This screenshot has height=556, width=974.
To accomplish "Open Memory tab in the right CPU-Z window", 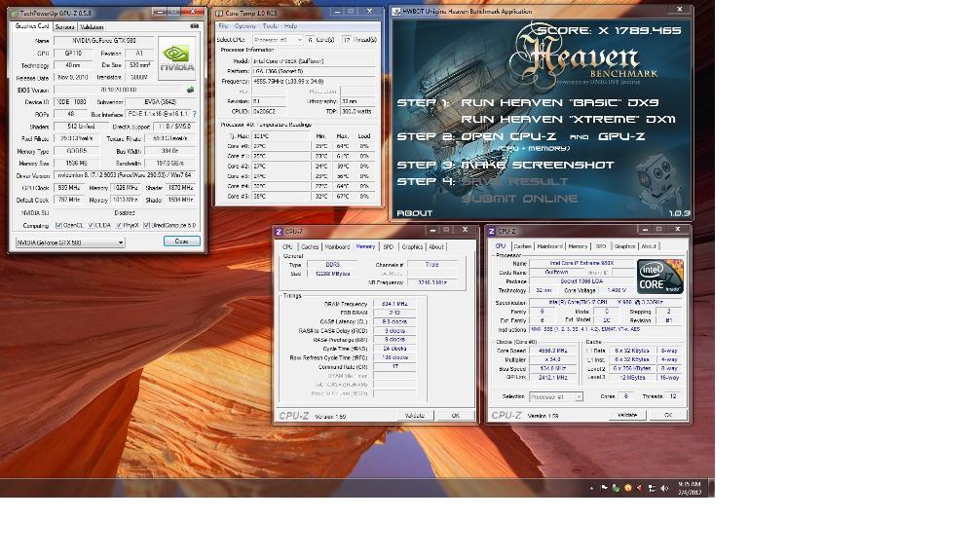I will tap(578, 246).
